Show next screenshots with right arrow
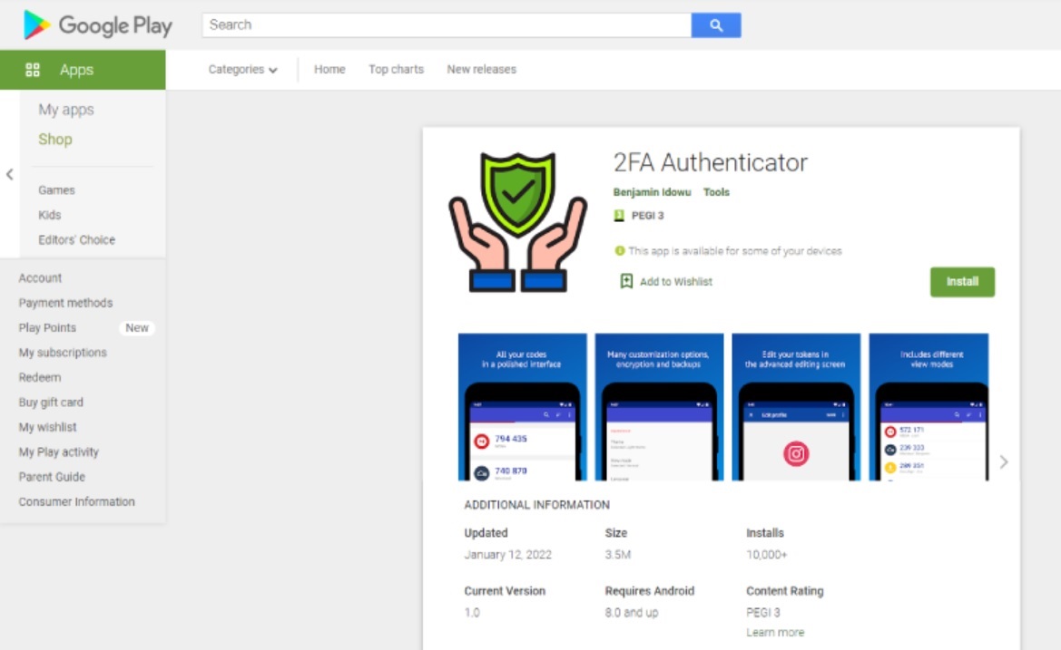Screen dimensions: 1061x650 (1004, 461)
